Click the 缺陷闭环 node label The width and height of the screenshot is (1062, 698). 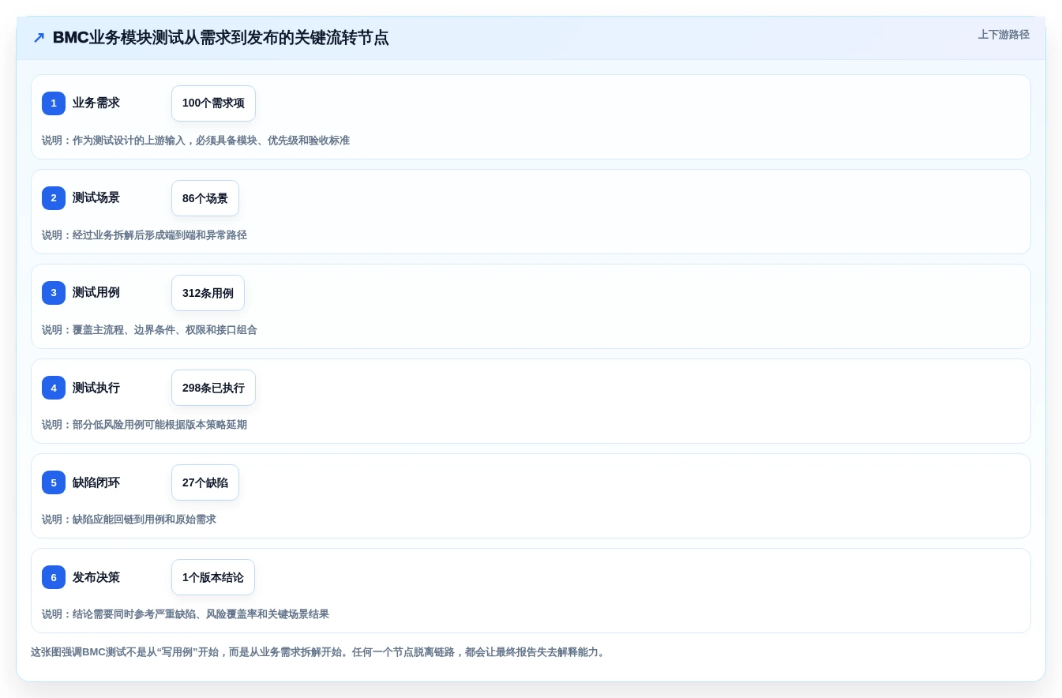[96, 482]
